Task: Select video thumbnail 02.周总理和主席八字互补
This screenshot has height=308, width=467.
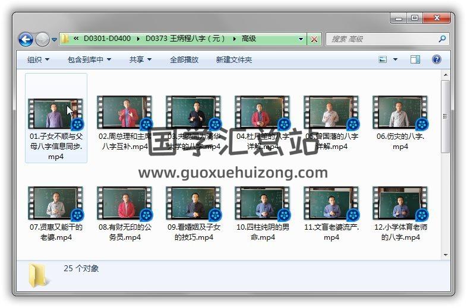Action: pos(125,112)
